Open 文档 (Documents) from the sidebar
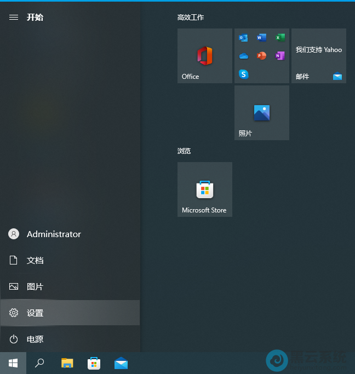The height and width of the screenshot is (374, 355). (x=35, y=261)
